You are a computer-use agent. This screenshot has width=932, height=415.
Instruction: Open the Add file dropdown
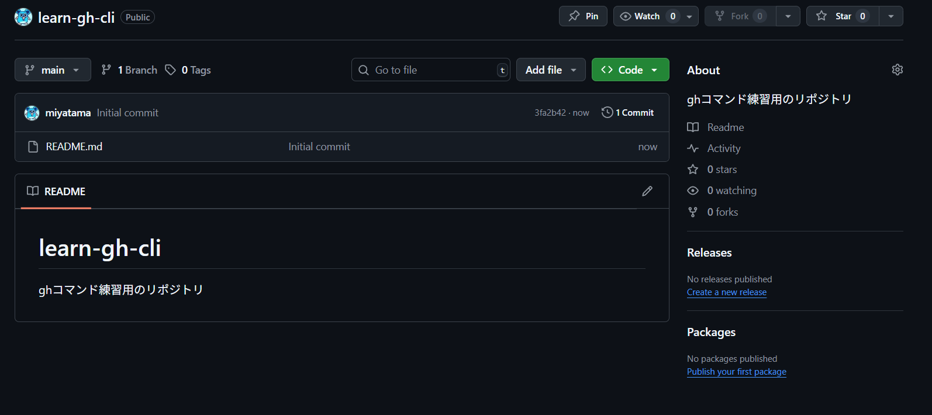click(551, 70)
